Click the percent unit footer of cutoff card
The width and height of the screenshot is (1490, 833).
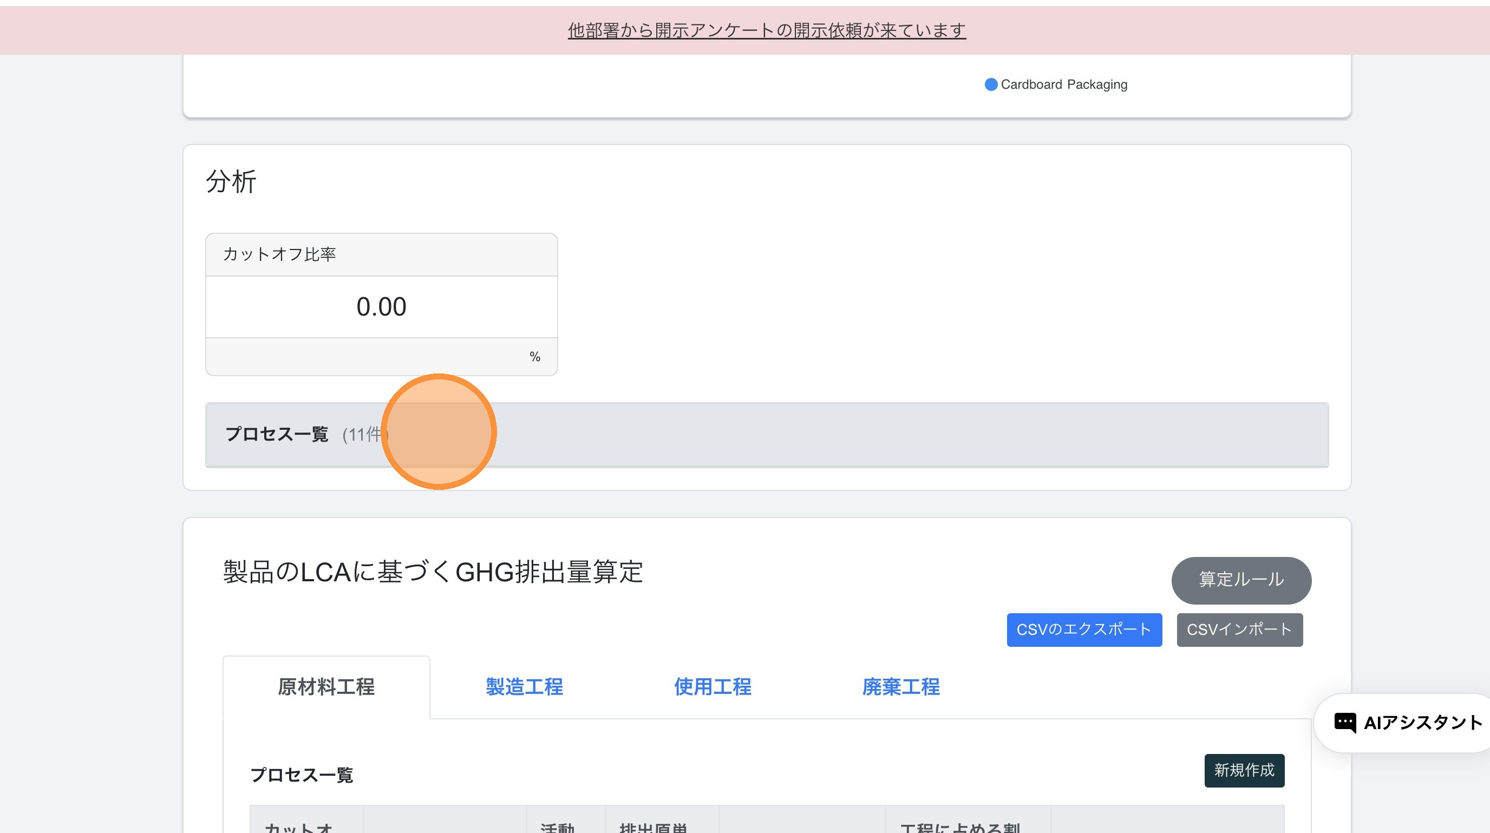[534, 357]
